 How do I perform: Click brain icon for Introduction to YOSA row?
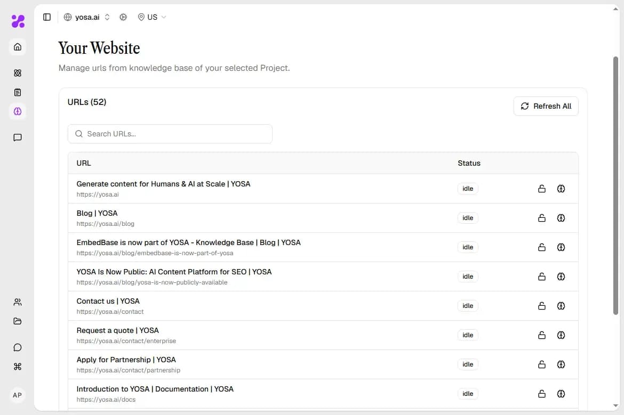coord(561,394)
